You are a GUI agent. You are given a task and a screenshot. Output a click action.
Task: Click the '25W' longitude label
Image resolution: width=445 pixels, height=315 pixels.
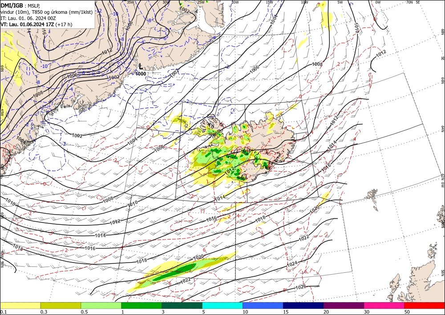201,2
